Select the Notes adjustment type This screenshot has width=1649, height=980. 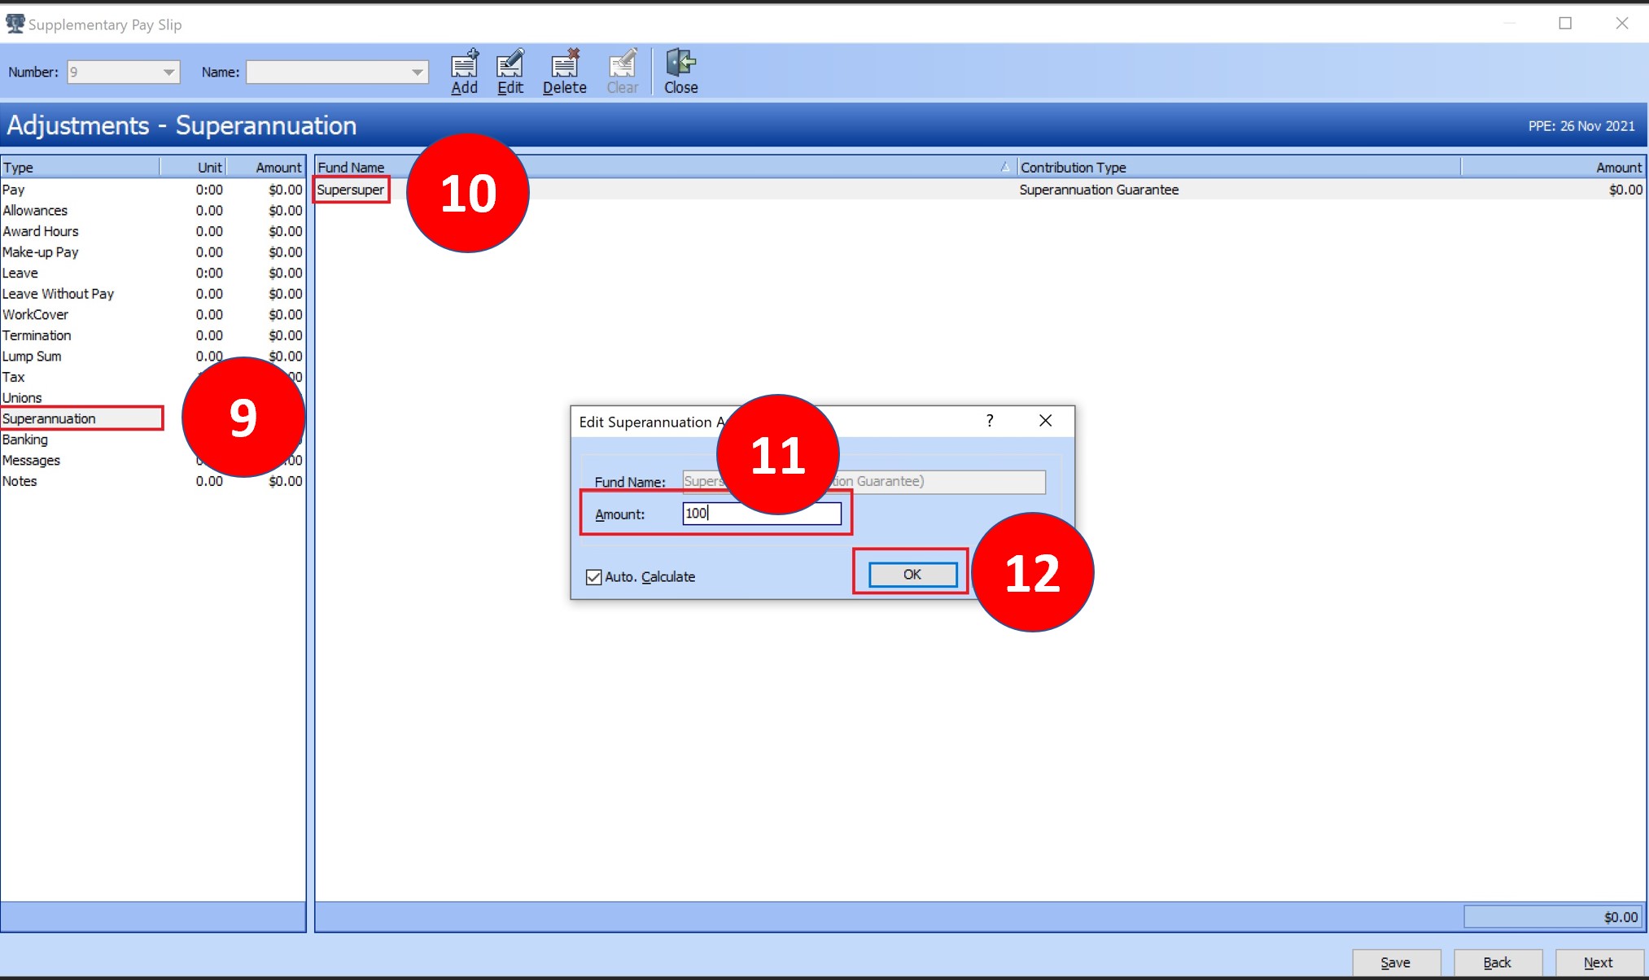pos(153,481)
